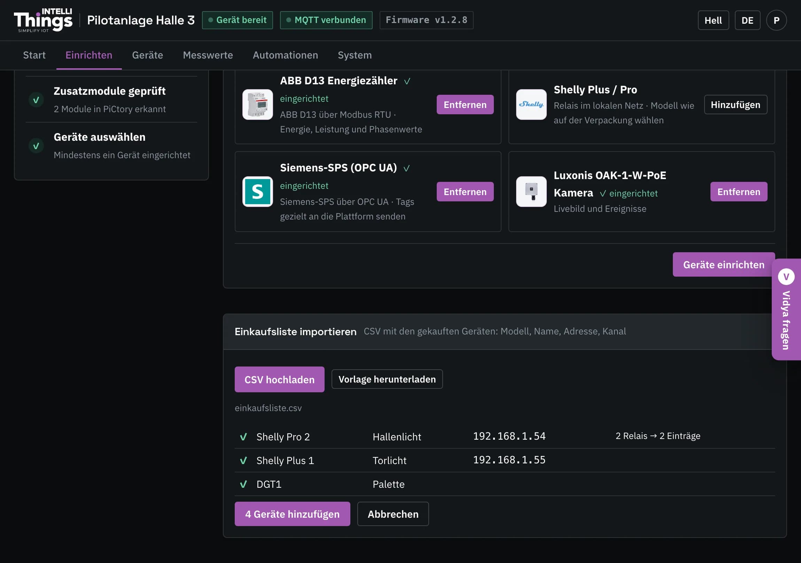This screenshot has width=801, height=563.
Task: Cancel the import with Abbrechen
Action: coord(393,514)
